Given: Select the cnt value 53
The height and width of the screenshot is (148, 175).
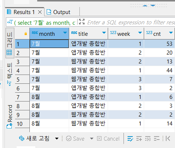Looking at the screenshot, I should point(159,44).
